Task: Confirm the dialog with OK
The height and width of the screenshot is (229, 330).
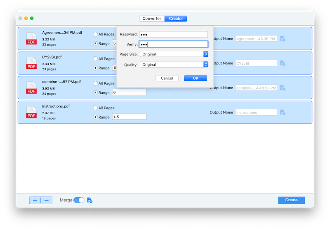Action: point(196,78)
